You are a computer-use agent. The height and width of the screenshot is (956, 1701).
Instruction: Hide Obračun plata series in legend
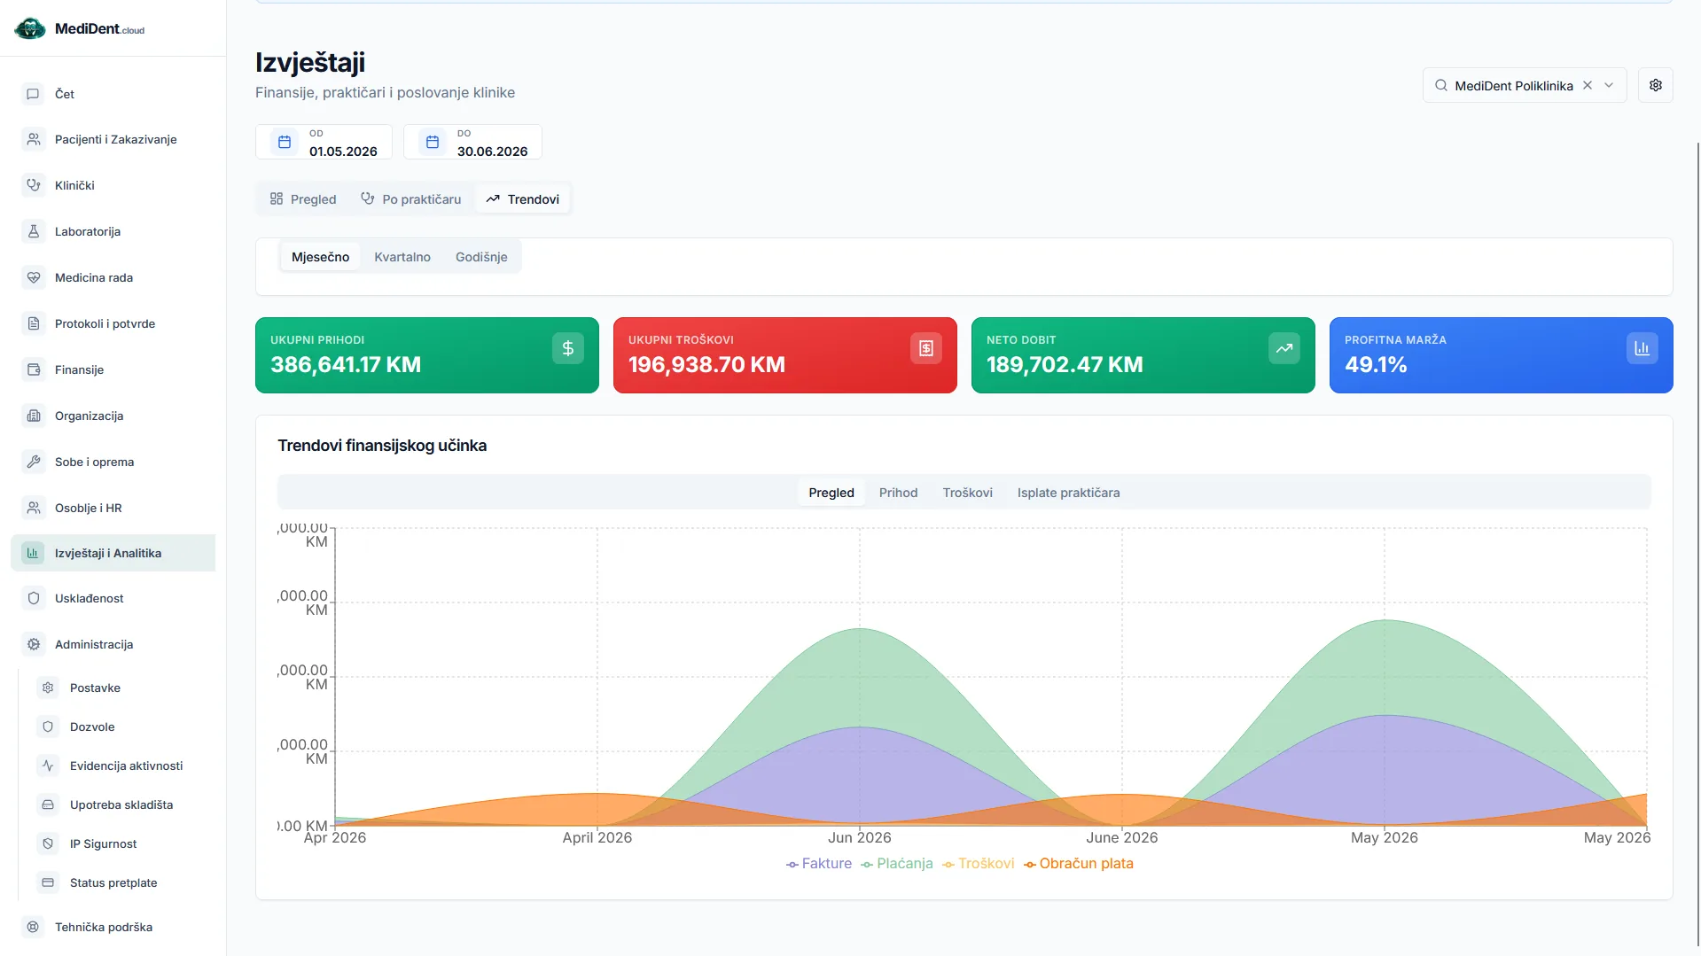[x=1078, y=864]
